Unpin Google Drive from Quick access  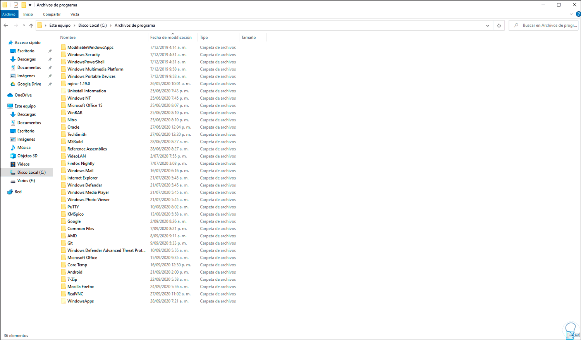coord(50,84)
